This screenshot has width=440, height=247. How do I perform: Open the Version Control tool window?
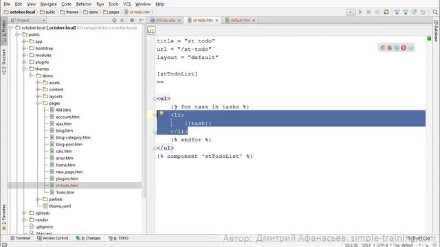pyautogui.click(x=53, y=238)
